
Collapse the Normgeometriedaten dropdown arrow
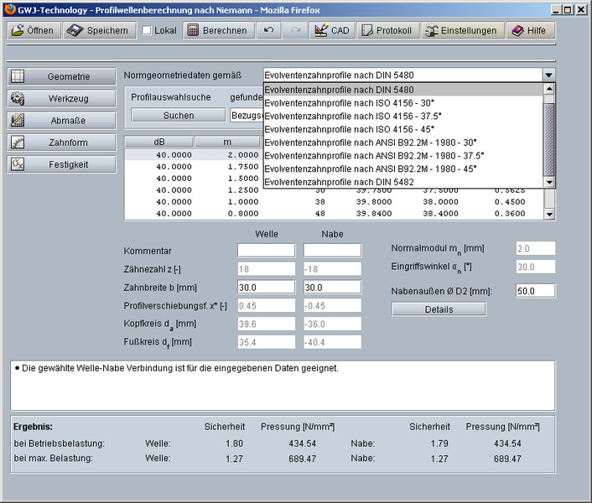click(x=548, y=75)
